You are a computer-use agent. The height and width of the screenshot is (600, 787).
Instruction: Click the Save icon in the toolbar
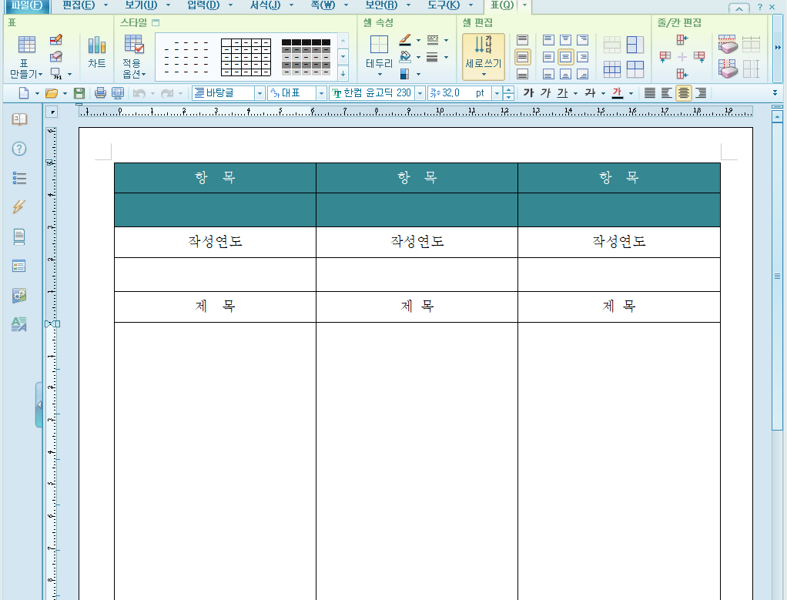79,93
